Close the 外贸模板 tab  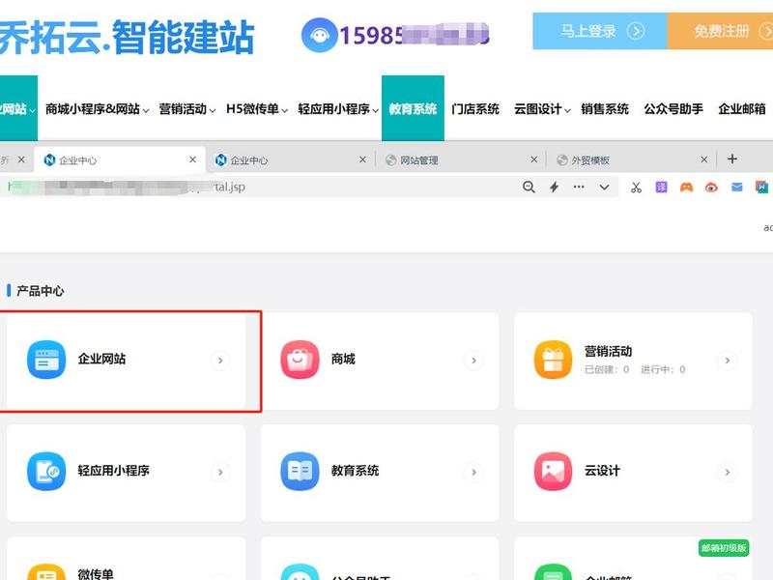point(704,159)
